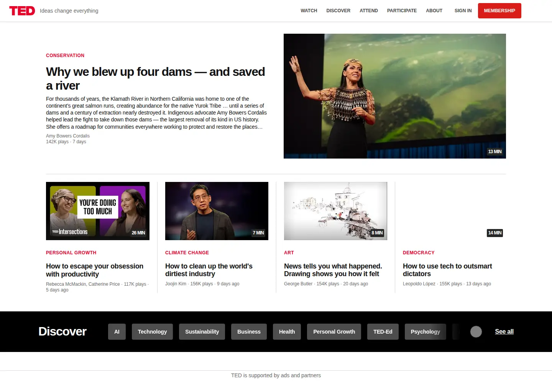Image resolution: width=552 pixels, height=383 pixels.
Task: Click the "See all" link
Action: coord(504,332)
